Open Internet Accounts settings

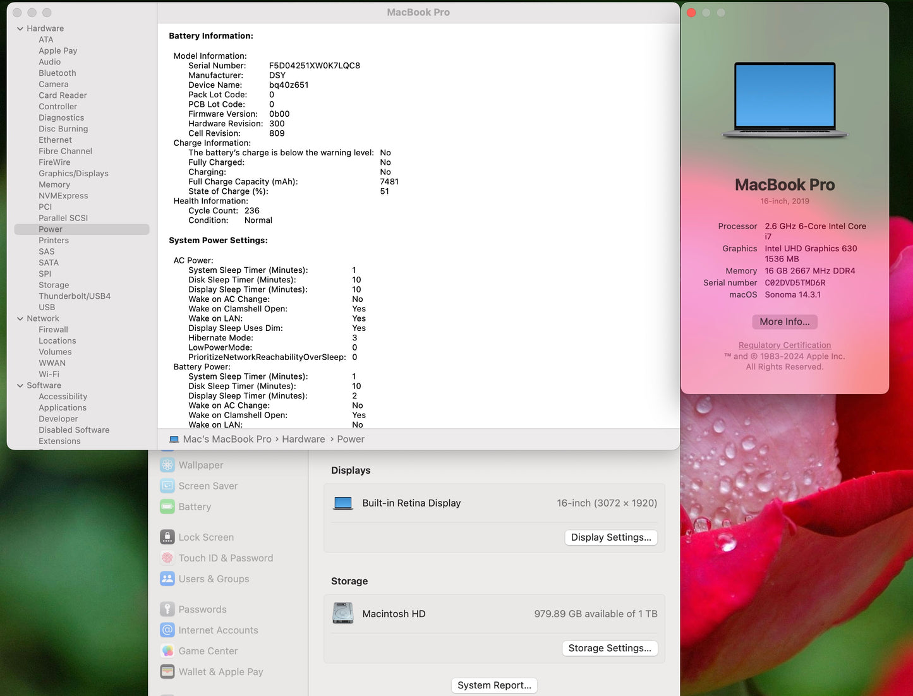click(218, 630)
